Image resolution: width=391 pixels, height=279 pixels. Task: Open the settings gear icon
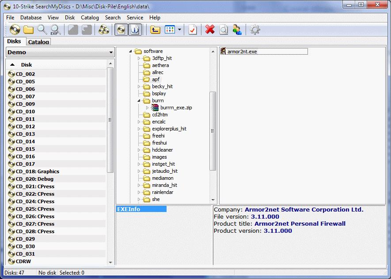point(255,30)
